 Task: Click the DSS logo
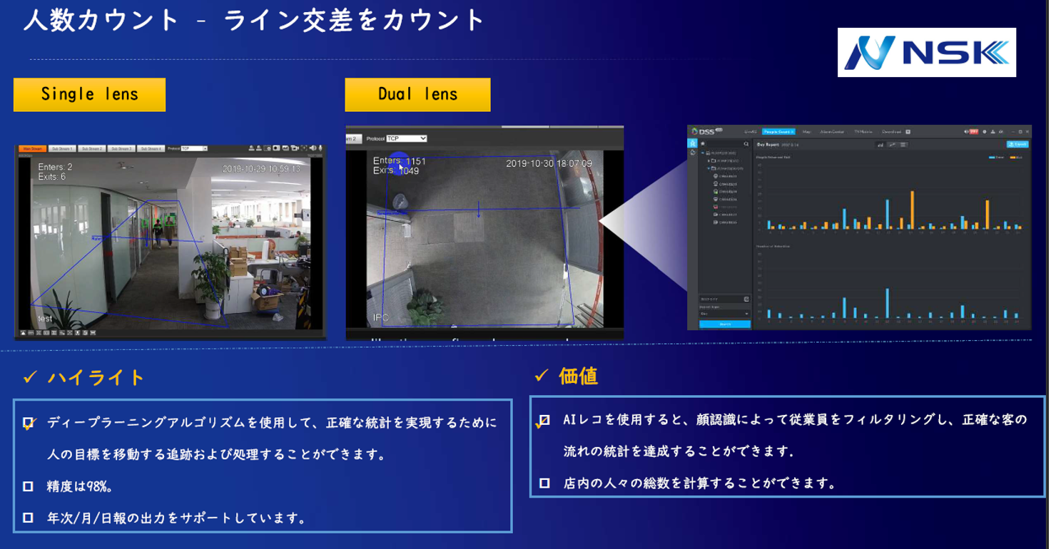tap(707, 131)
